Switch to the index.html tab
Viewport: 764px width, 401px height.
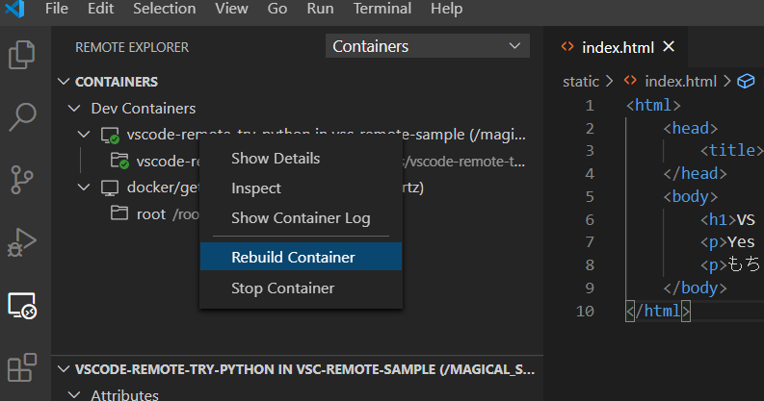pos(618,47)
